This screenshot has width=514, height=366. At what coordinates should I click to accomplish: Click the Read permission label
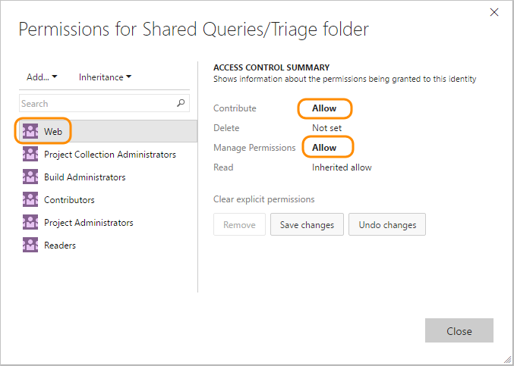coord(223,167)
